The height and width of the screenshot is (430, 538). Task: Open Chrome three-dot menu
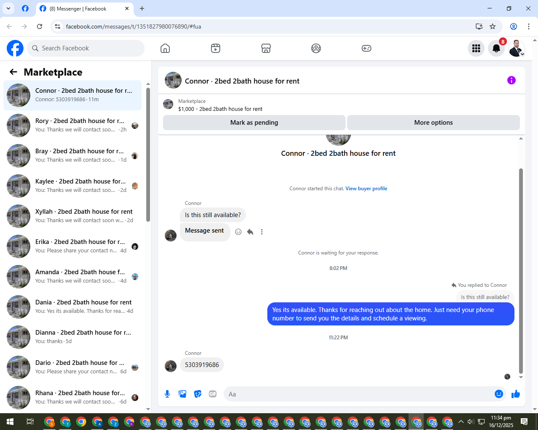[x=529, y=26]
